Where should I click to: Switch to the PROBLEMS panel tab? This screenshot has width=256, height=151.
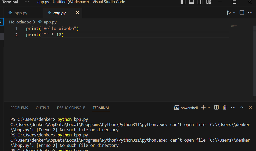pyautogui.click(x=19, y=108)
